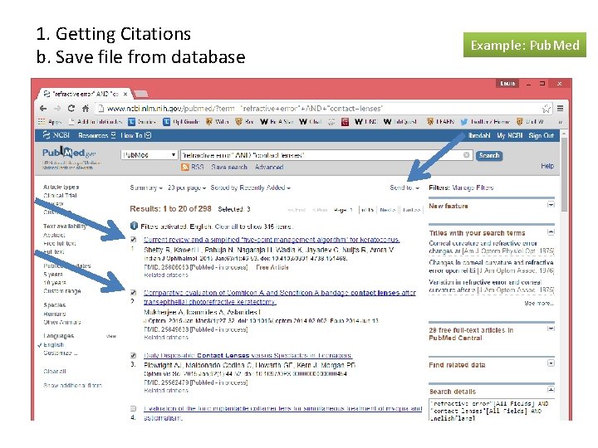Collapse the Search details panel
Image resolution: width=598 pixels, height=448 pixels.
tap(551, 390)
